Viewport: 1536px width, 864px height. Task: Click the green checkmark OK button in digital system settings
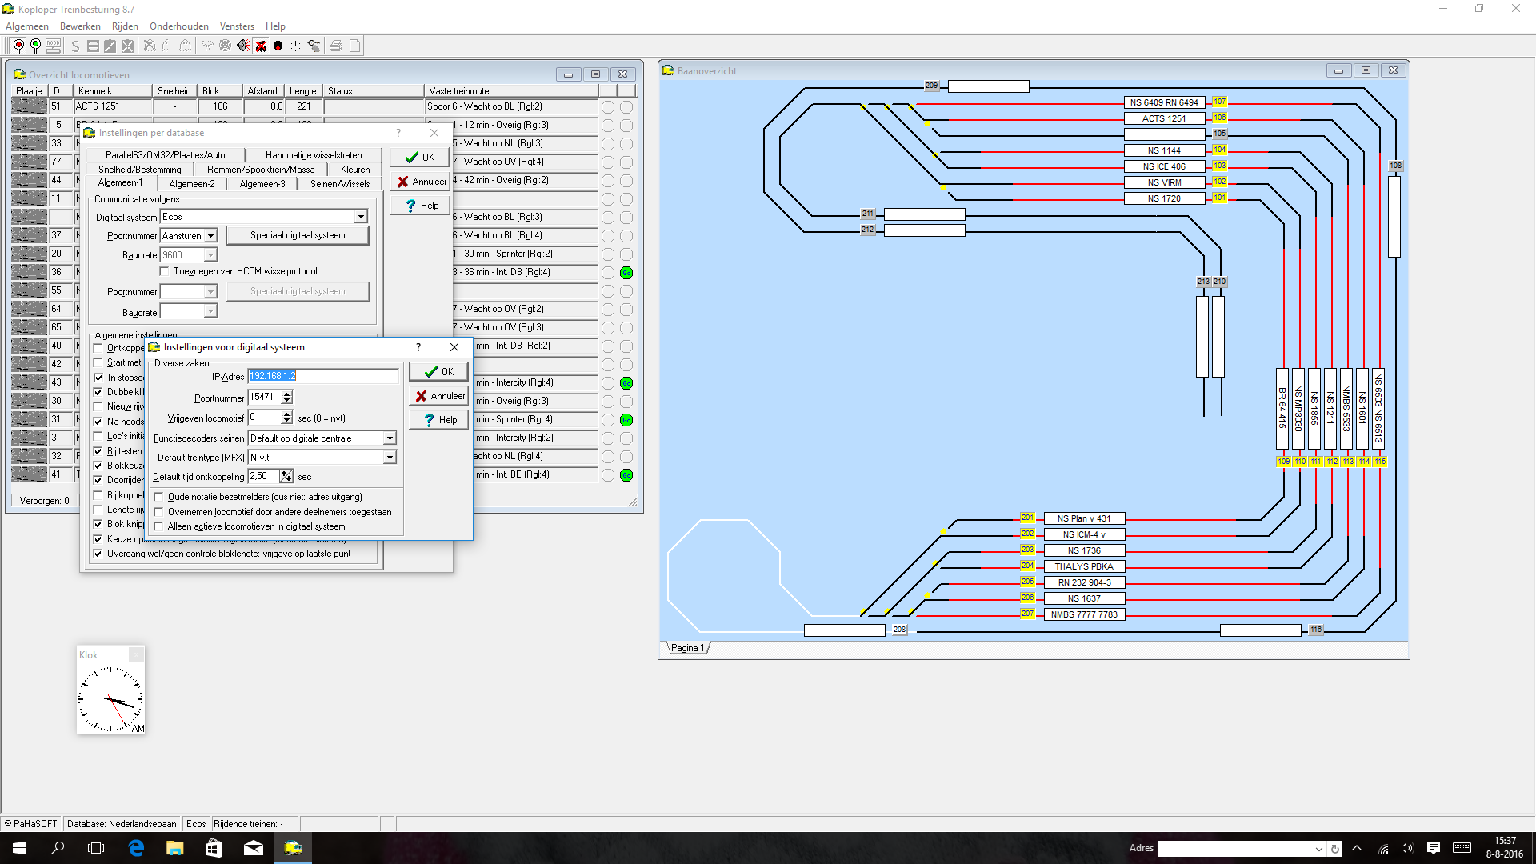(438, 371)
